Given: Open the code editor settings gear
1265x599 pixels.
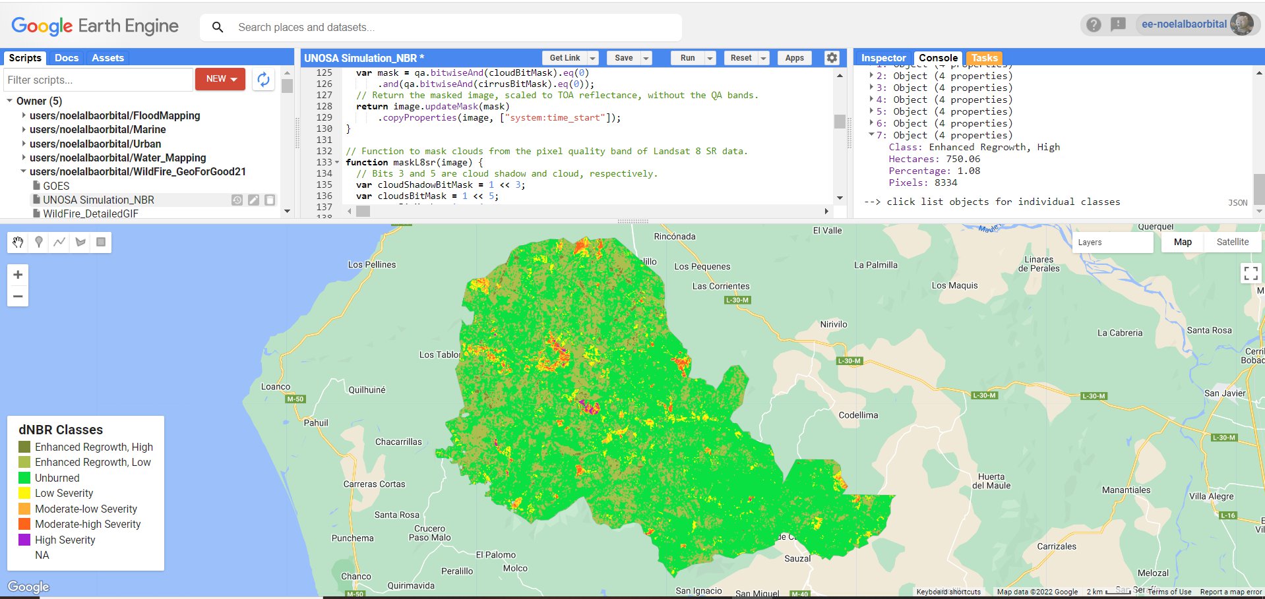Looking at the screenshot, I should (832, 58).
